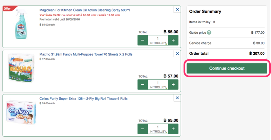Decrease Maxmo towel quantity with minus button
The width and height of the screenshot is (271, 140).
143,85
